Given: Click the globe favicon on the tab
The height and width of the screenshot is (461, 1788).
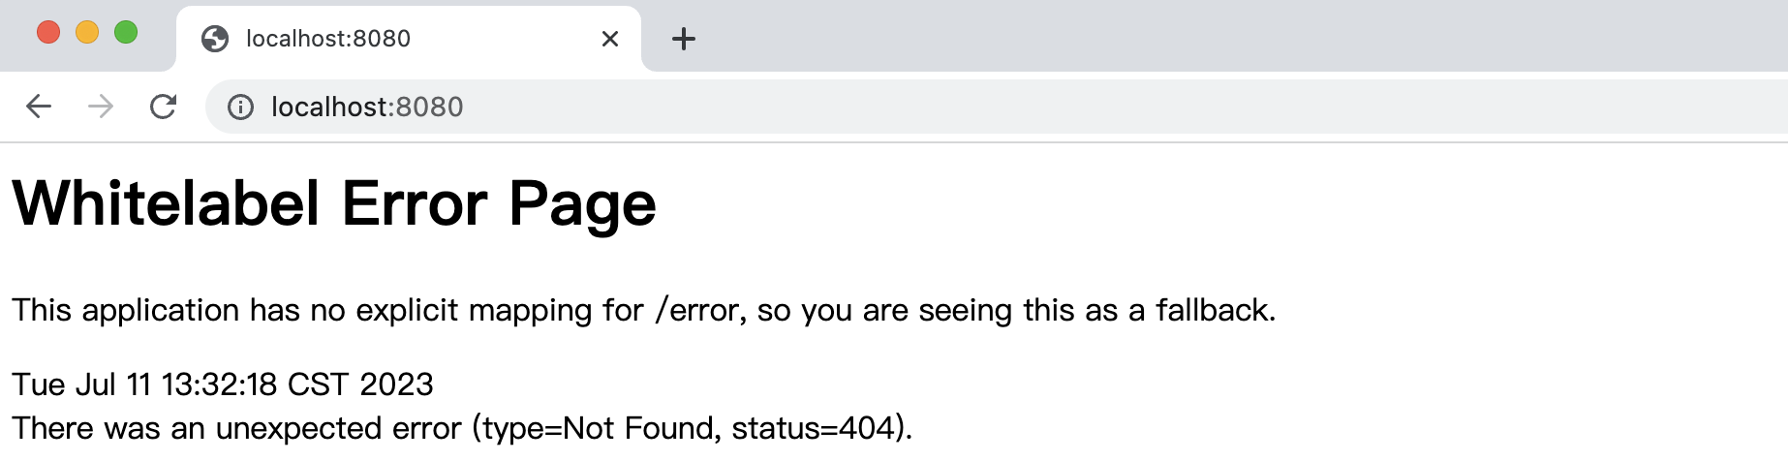Looking at the screenshot, I should point(215,39).
